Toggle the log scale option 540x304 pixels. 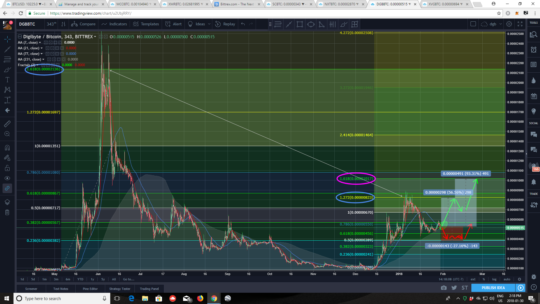pos(494,280)
